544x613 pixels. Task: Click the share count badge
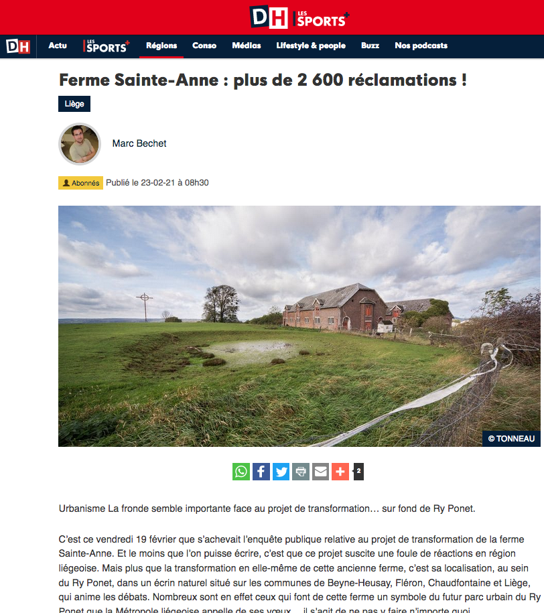pos(358,472)
